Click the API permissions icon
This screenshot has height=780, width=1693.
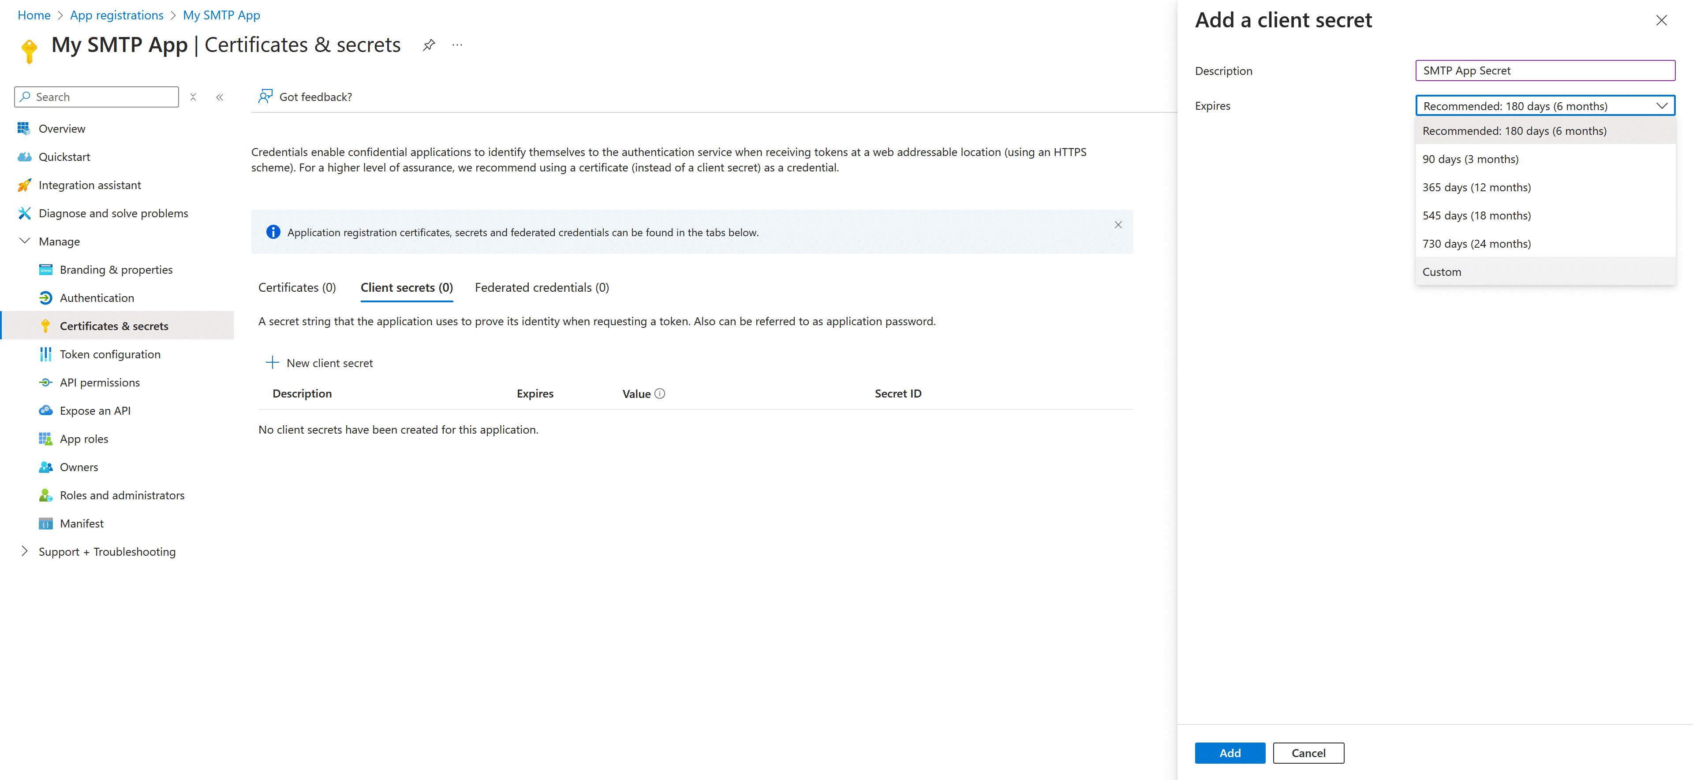(45, 383)
